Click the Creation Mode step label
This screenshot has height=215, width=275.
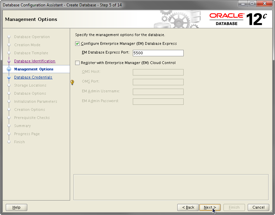pos(27,45)
